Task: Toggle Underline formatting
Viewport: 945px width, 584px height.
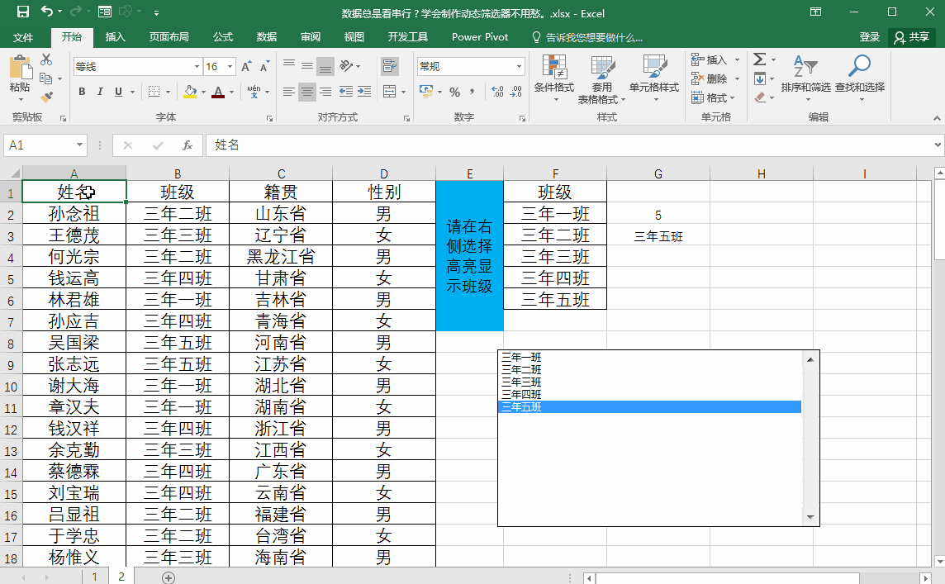Action: (x=118, y=92)
